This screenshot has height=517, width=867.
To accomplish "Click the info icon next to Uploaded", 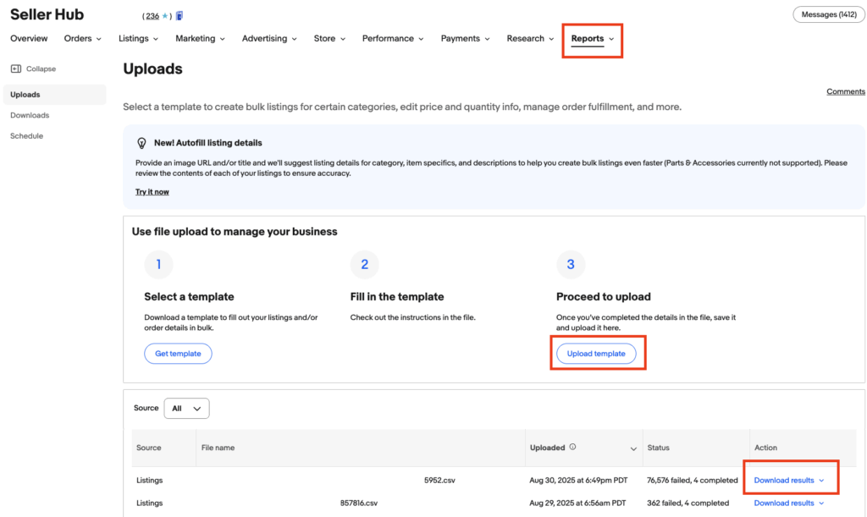I will pos(573,448).
